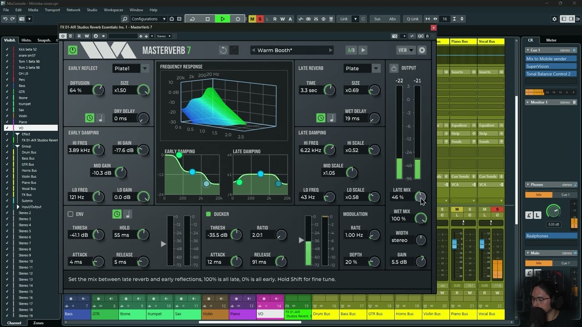Toggle visibility of the Bass channel
This screenshot has width=582, height=327.
(7, 86)
